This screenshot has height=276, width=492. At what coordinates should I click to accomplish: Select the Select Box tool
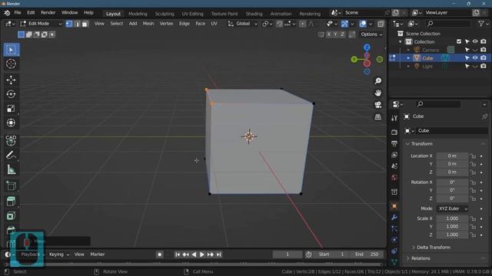(x=12, y=50)
